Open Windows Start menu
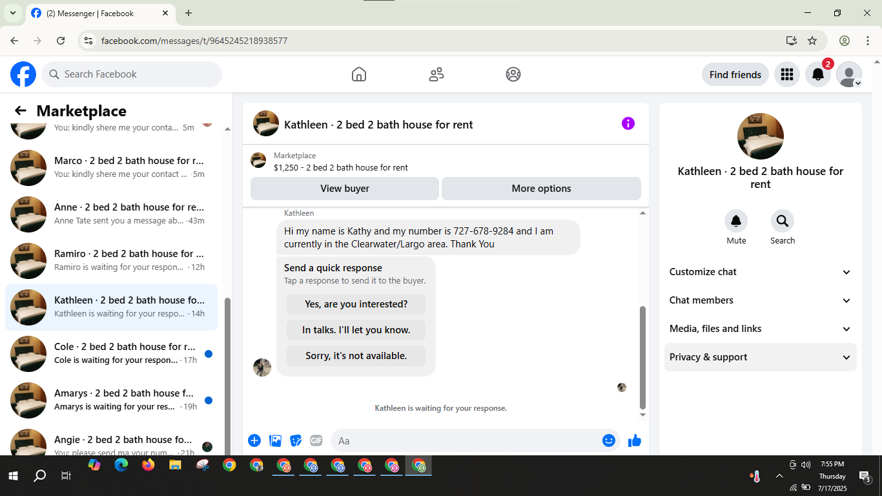 click(x=13, y=476)
